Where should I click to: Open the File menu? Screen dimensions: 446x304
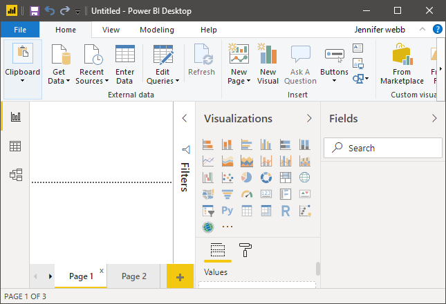(x=20, y=30)
